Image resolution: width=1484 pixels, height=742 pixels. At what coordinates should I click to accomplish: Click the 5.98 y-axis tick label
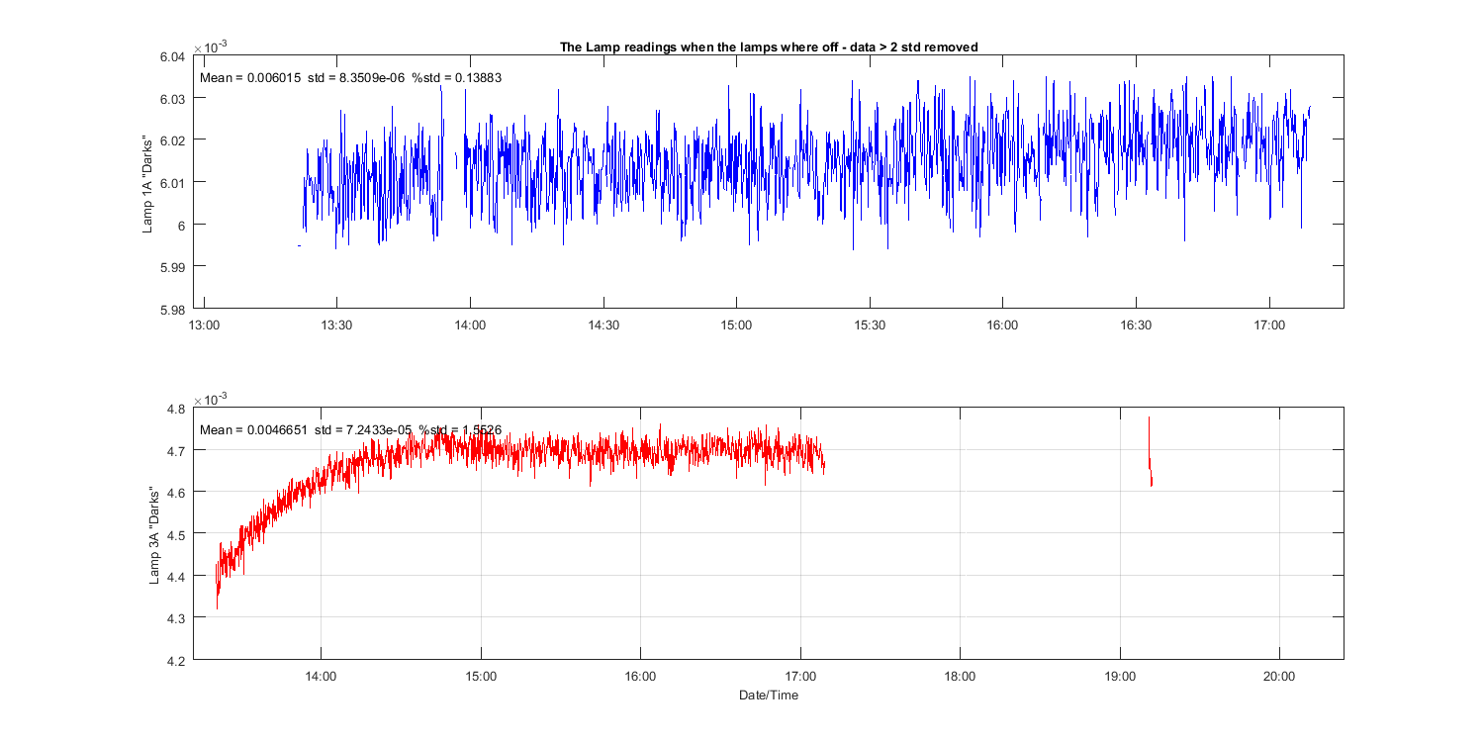pos(171,309)
